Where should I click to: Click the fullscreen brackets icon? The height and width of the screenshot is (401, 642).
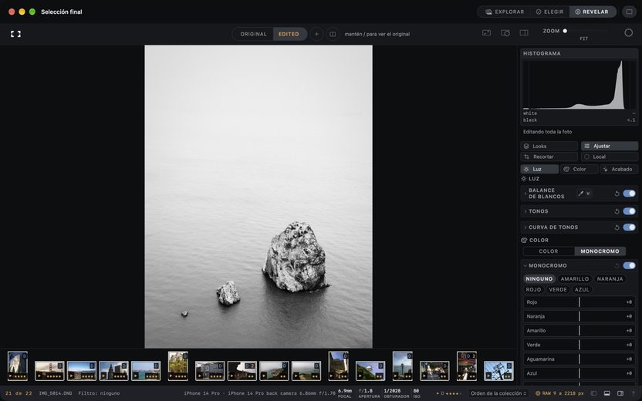[x=15, y=34]
